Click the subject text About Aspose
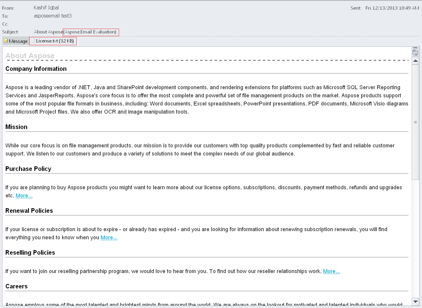The image size is (422, 308). pos(48,32)
